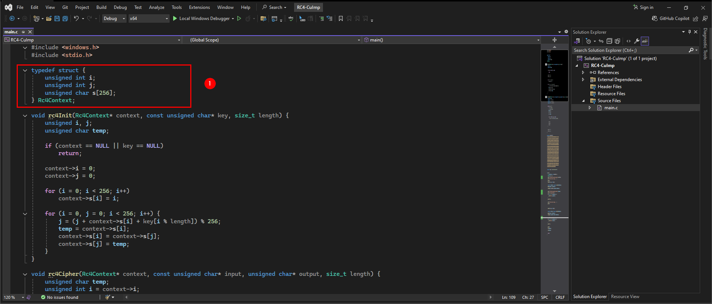Click the Find in Files folder icon
Screen dimensions: 712x304
pos(263,19)
